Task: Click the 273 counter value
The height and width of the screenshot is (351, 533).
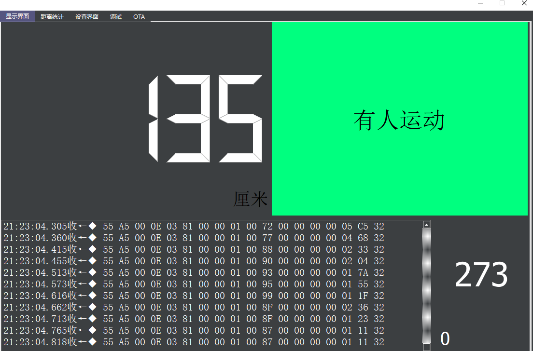Action: pyautogui.click(x=481, y=275)
